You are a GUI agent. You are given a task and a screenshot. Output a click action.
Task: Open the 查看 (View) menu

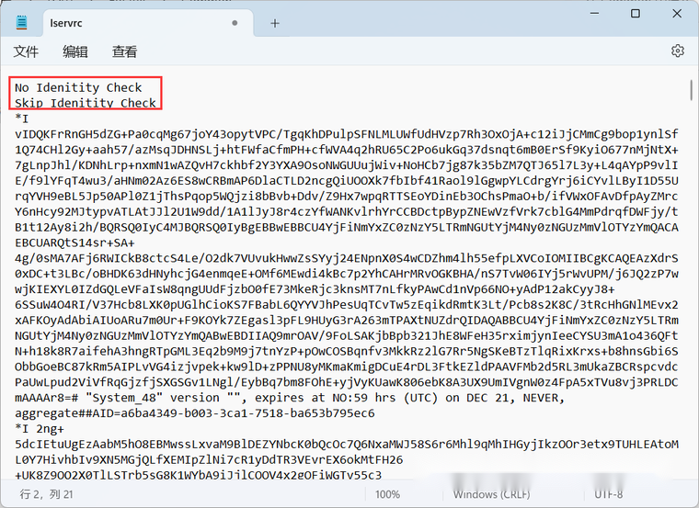click(x=124, y=51)
